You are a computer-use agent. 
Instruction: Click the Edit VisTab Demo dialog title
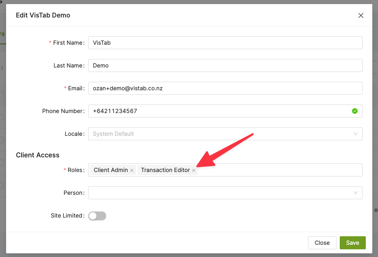point(43,15)
